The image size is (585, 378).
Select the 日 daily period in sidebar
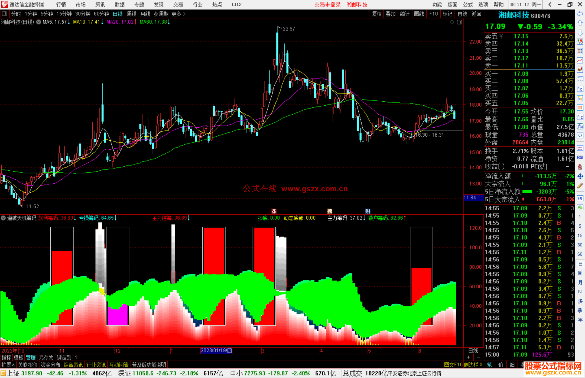point(580,264)
